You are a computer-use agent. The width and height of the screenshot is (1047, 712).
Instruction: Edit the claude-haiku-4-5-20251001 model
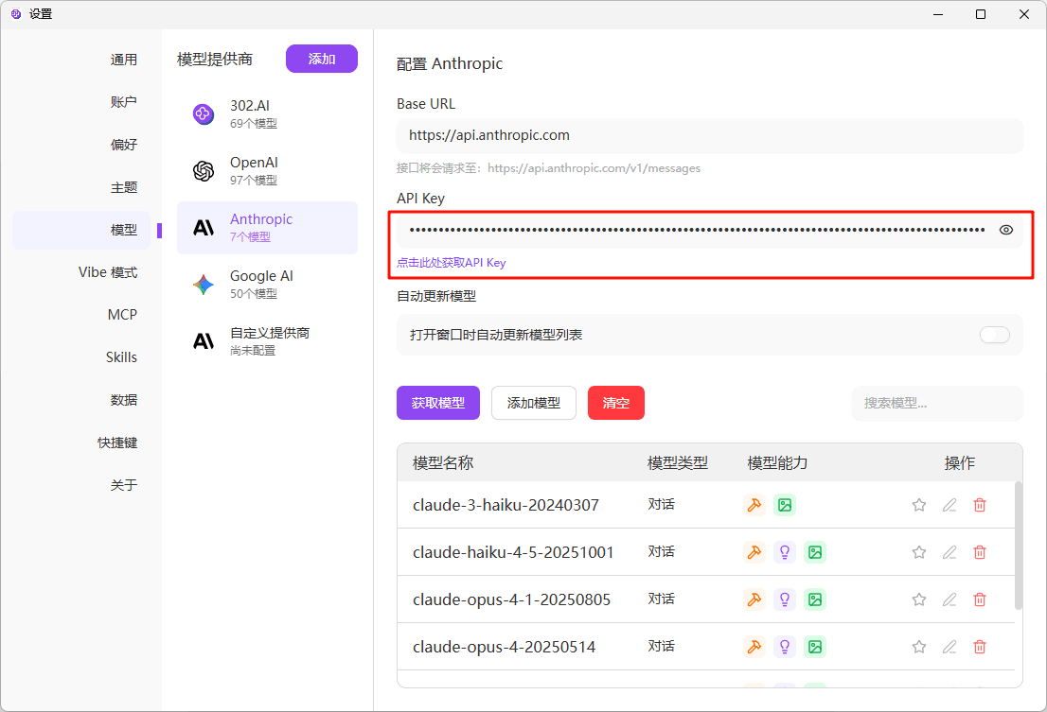pyautogui.click(x=949, y=552)
